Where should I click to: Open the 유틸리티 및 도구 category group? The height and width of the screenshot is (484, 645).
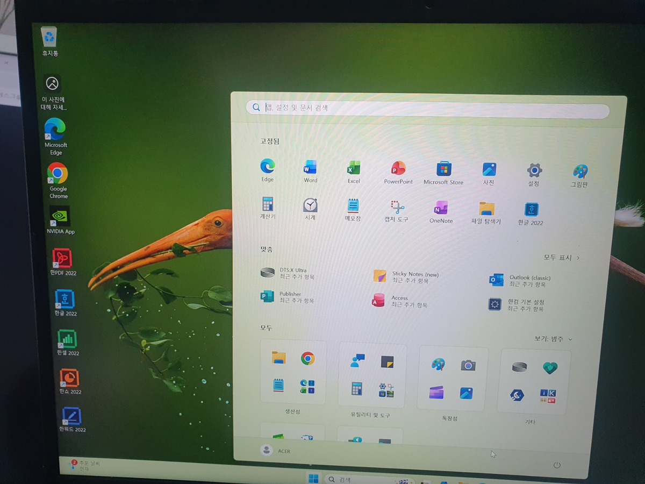(371, 375)
